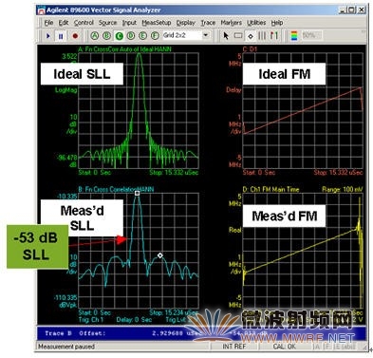Pause the measurement with pause icon
This screenshot has height=358, width=373.
pyautogui.click(x=61, y=36)
